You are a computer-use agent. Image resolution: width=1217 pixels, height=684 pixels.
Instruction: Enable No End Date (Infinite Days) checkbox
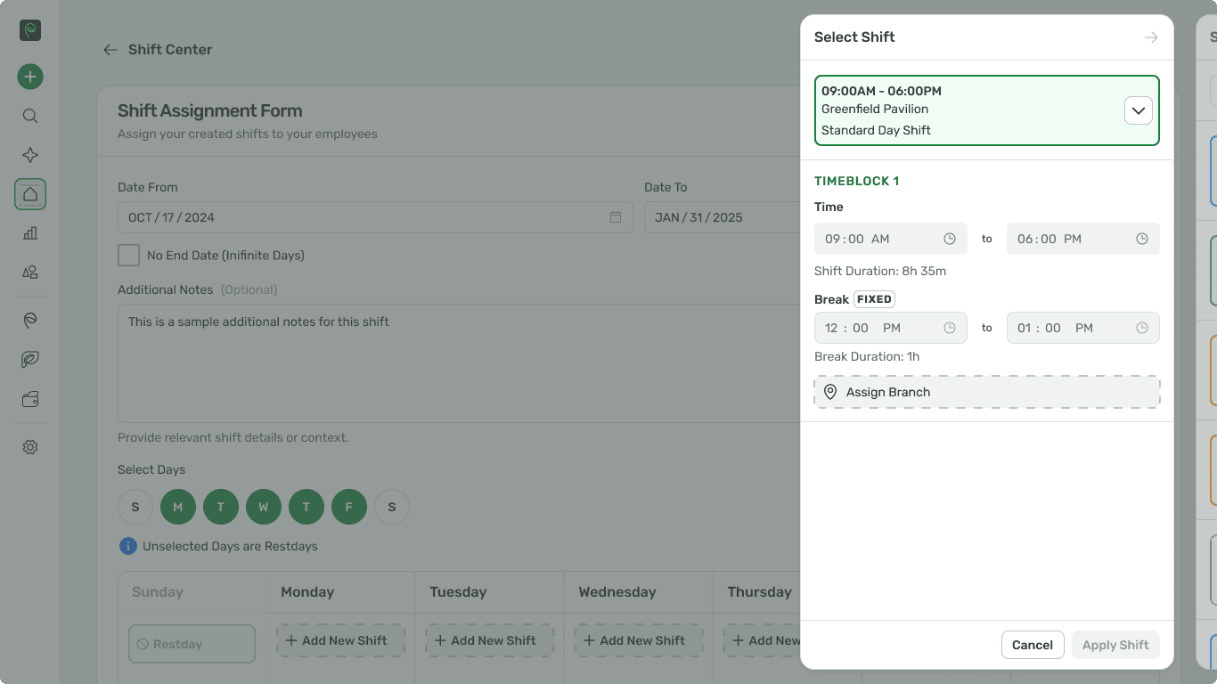[x=129, y=256]
